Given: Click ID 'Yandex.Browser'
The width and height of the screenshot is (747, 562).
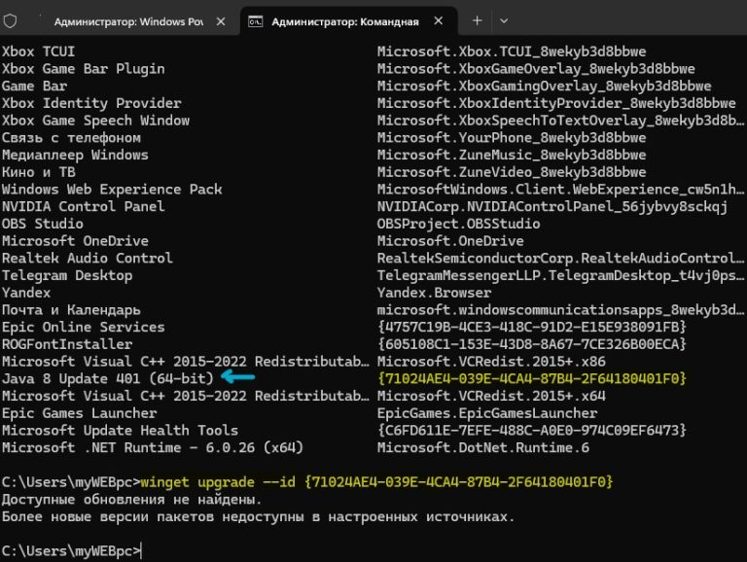Looking at the screenshot, I should pyautogui.click(x=434, y=293).
